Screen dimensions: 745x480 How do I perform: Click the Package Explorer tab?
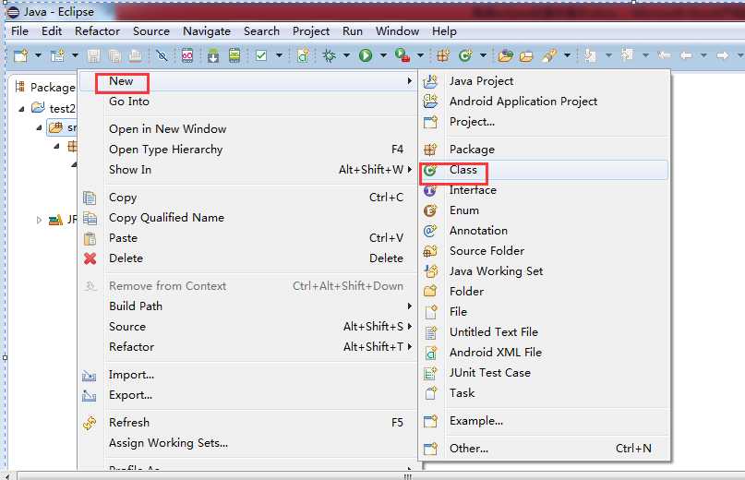[45, 87]
